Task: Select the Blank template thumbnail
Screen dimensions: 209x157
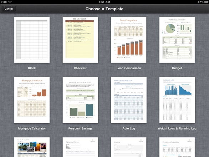Action: tap(32, 40)
